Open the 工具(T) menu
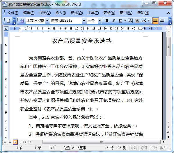Viewport: 174px width, 153px height. point(93,13)
